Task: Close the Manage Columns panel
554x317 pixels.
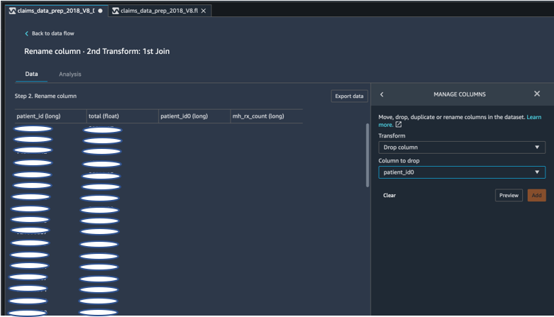Action: click(x=537, y=94)
